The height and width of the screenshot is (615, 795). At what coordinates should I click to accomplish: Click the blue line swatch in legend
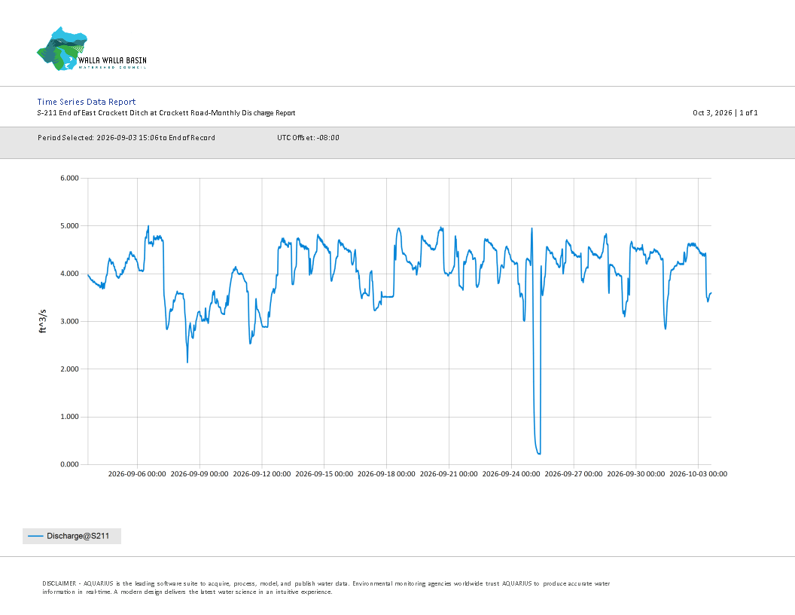35,536
